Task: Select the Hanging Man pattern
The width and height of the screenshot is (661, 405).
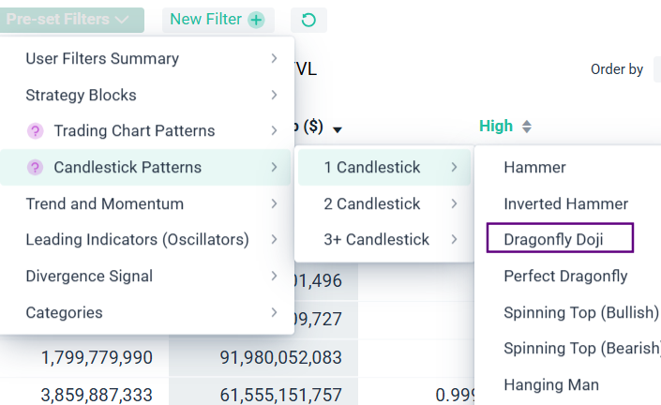Action: 550,384
